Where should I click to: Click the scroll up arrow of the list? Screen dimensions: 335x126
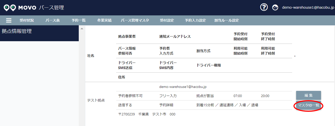(82, 28)
